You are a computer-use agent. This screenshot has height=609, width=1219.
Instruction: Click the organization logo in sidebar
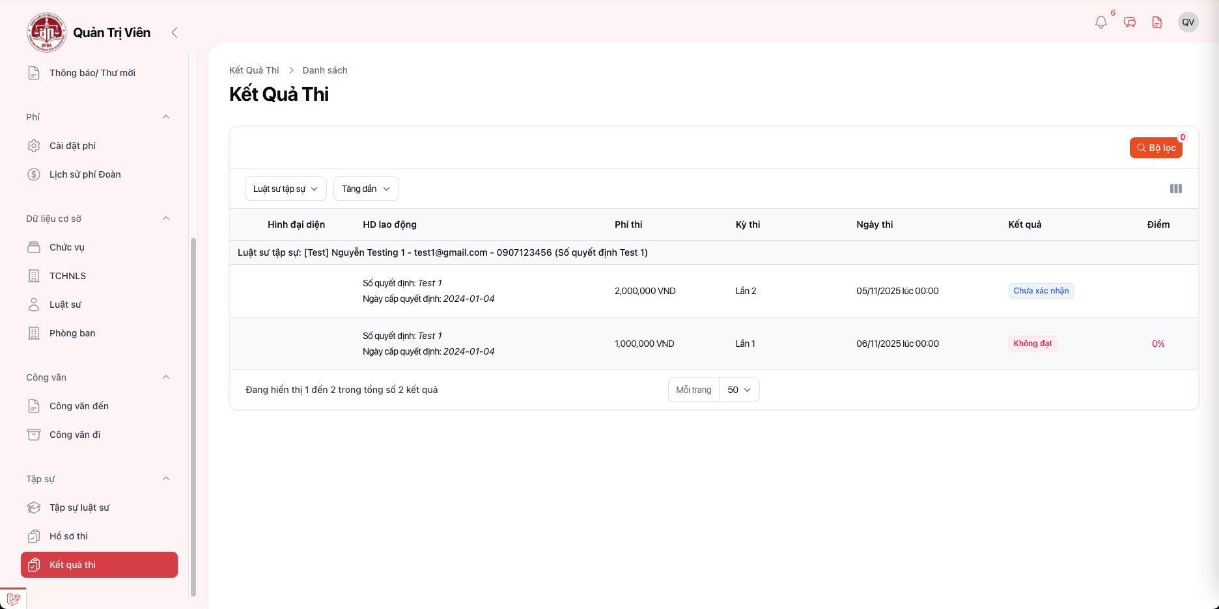(x=46, y=33)
